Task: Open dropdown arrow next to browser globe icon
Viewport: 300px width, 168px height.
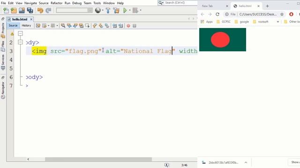Action: (103, 10)
